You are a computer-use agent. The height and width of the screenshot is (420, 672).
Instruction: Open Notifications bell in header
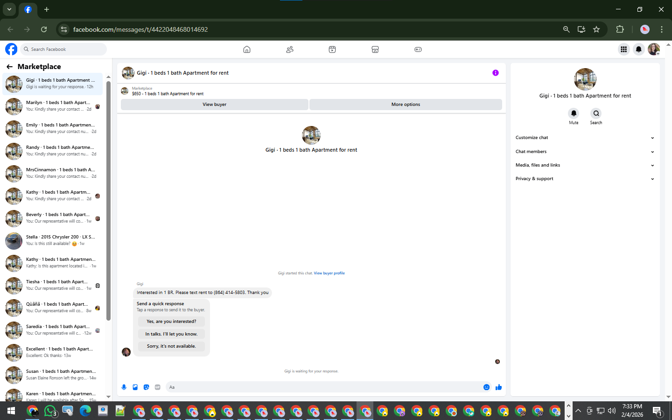pos(638,49)
